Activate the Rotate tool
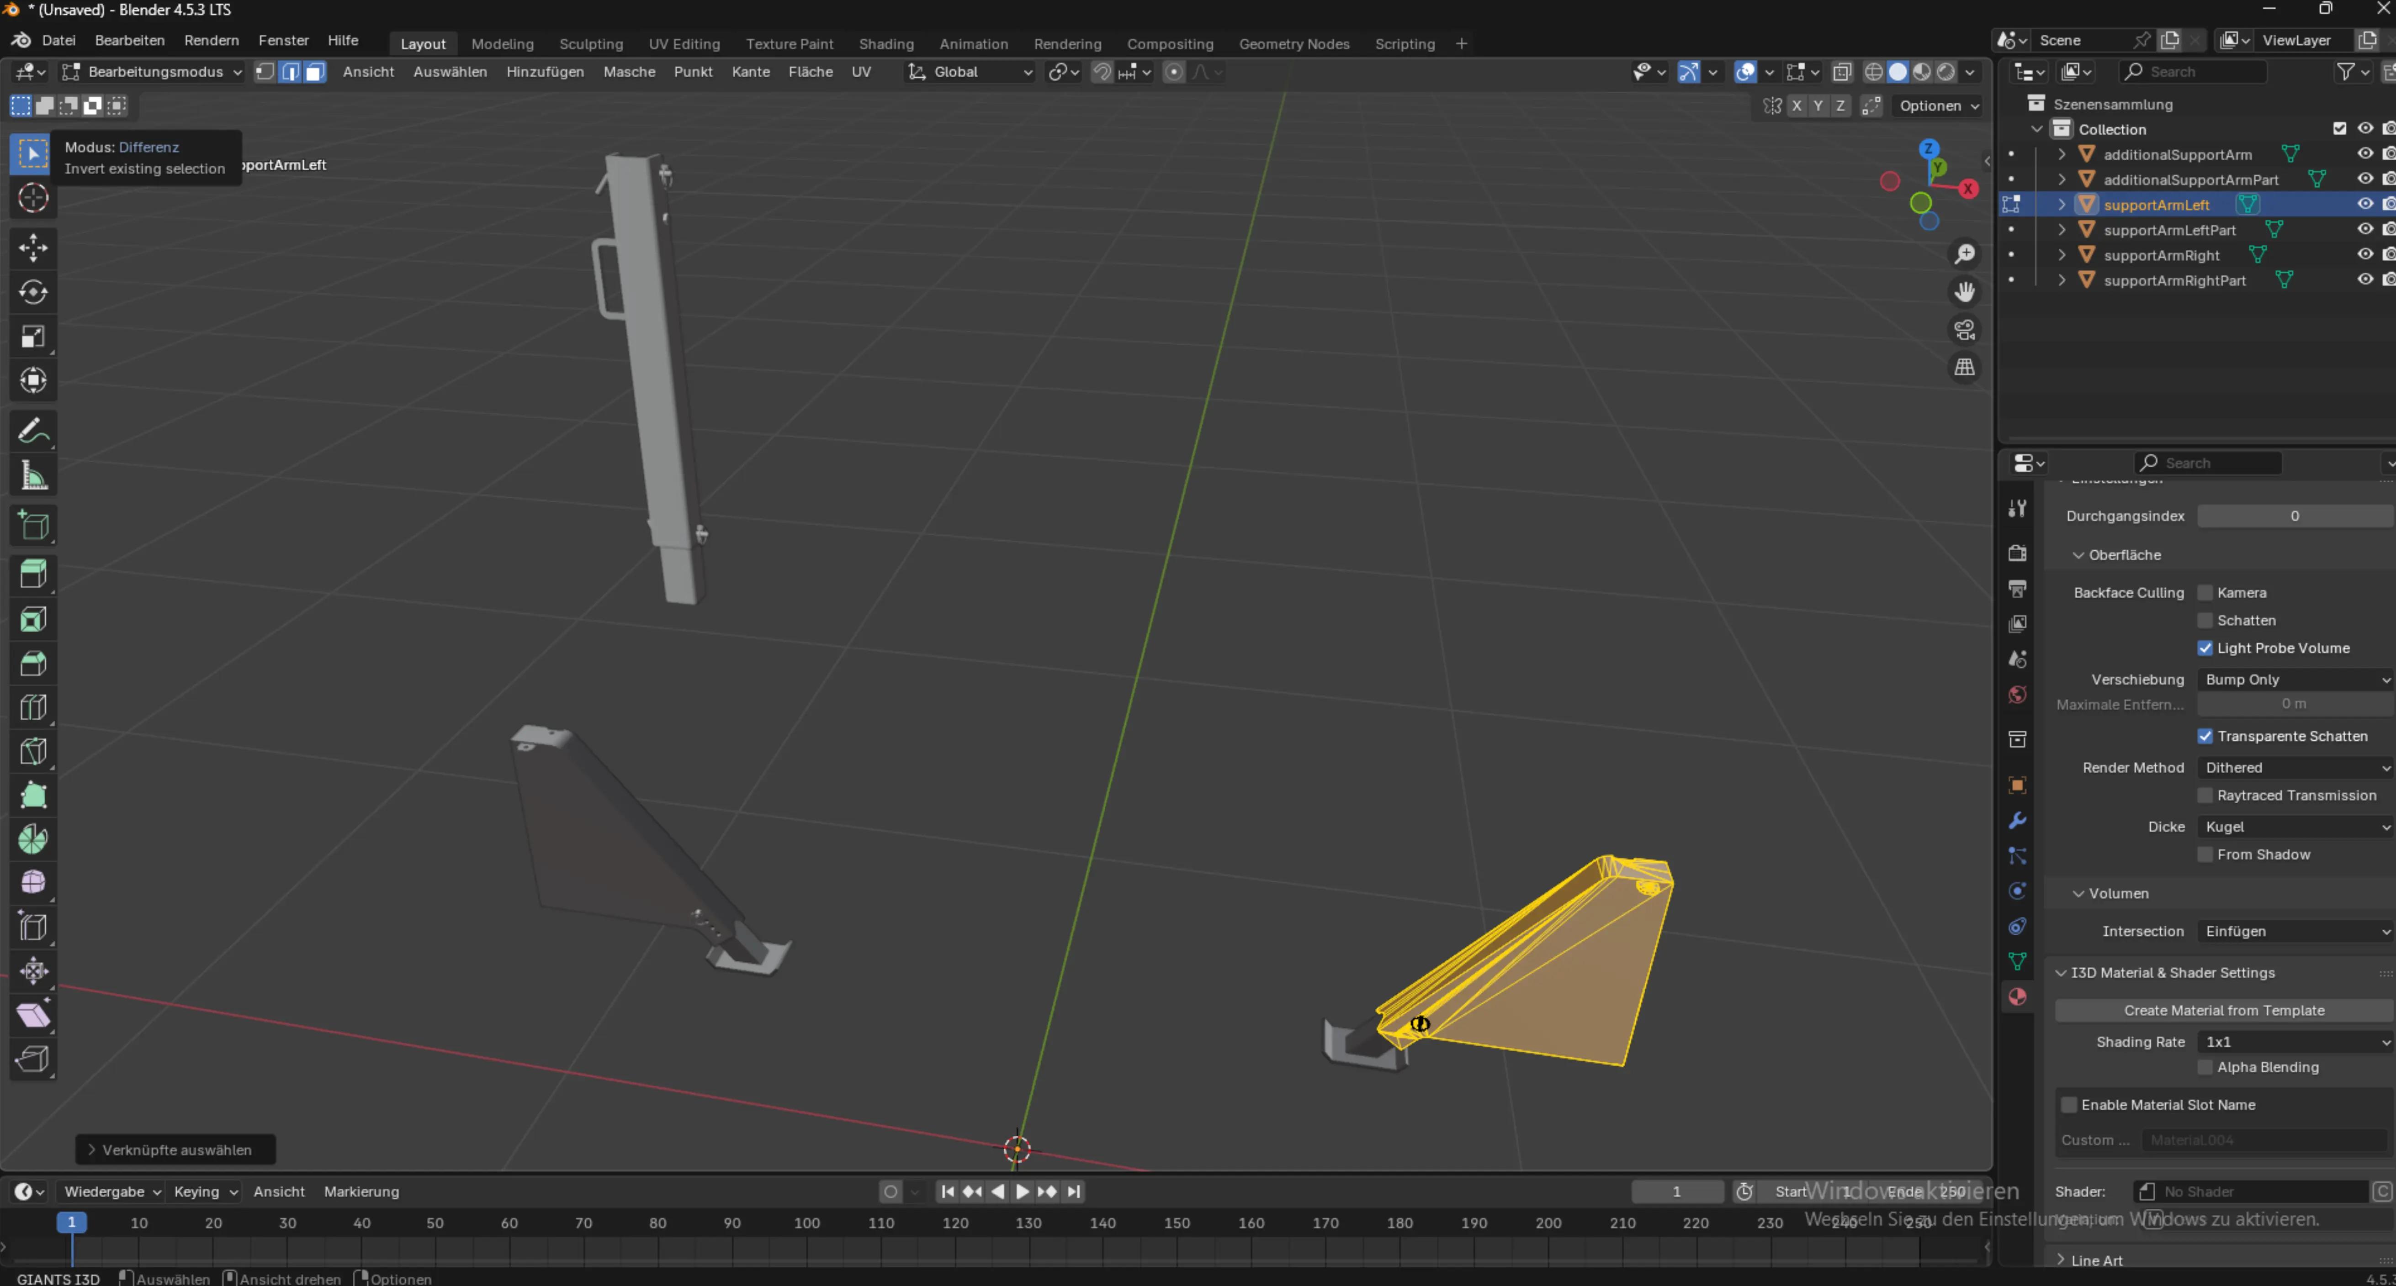This screenshot has width=2396, height=1286. click(x=32, y=292)
